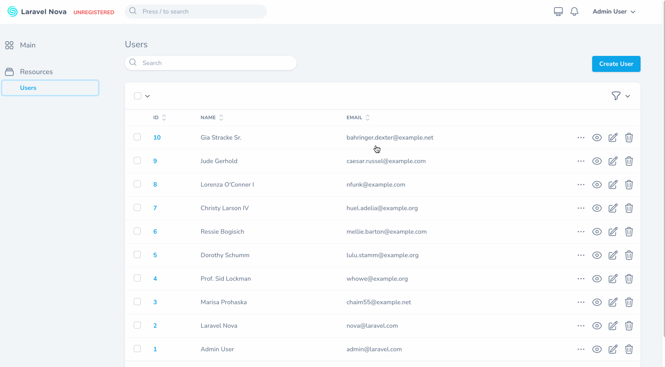View details of Dorothy Schumm
This screenshot has height=367, width=665.
597,255
